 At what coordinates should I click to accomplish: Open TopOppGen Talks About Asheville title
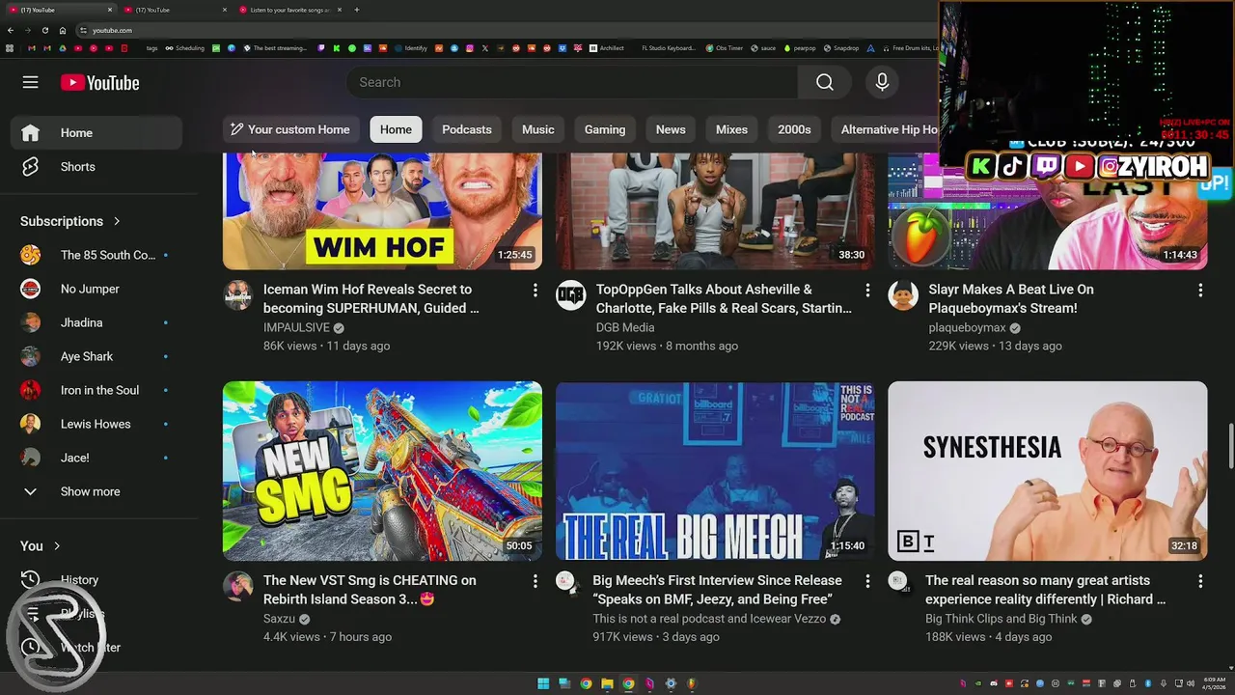[x=724, y=298]
